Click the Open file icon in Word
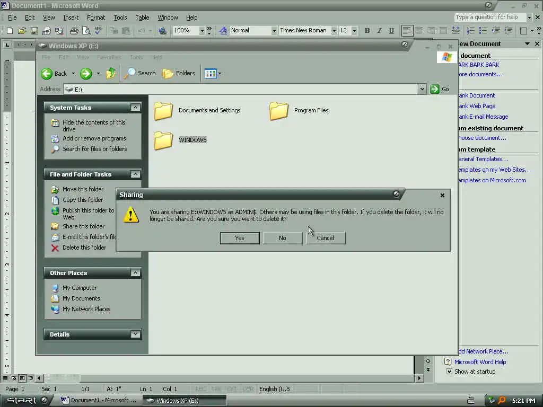 point(22,31)
